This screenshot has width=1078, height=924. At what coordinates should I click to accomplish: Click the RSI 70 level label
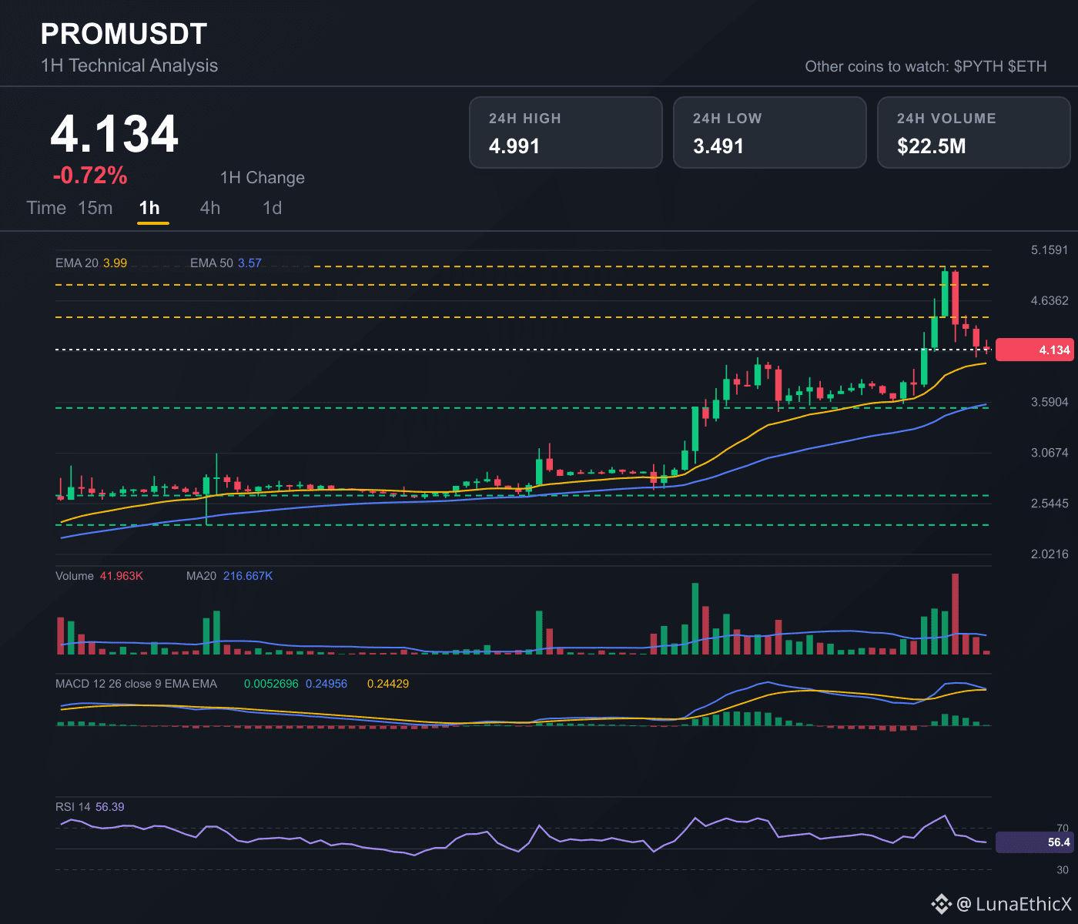[x=1063, y=828]
